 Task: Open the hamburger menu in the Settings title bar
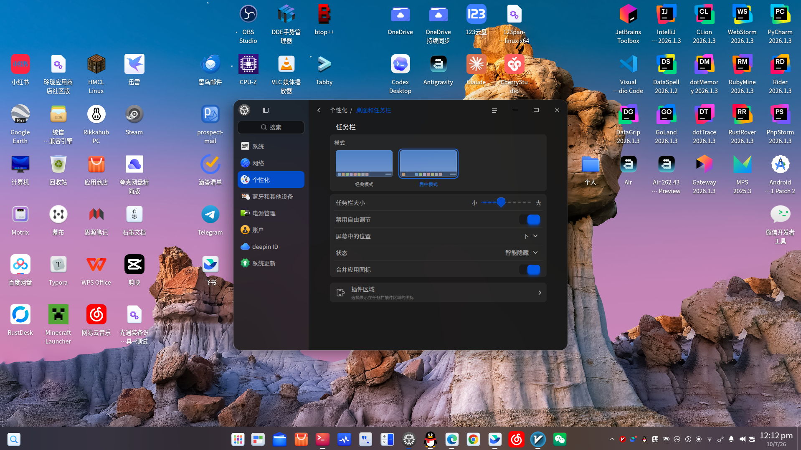pos(494,110)
